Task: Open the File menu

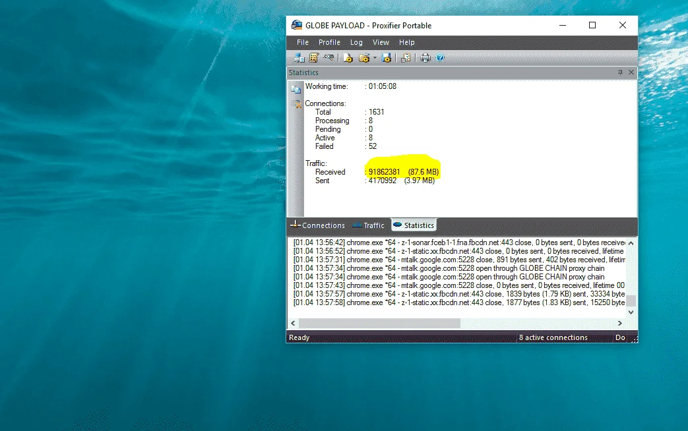Action: 303,43
